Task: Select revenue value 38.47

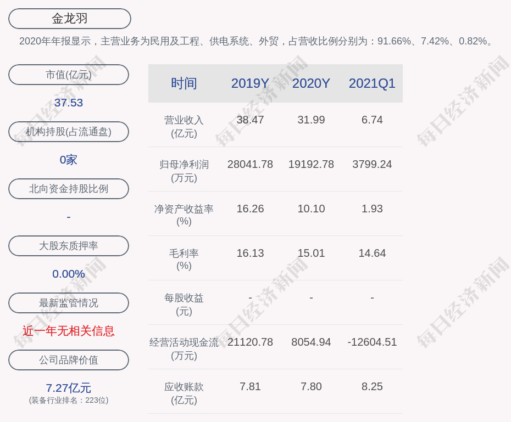Action: click(x=251, y=120)
